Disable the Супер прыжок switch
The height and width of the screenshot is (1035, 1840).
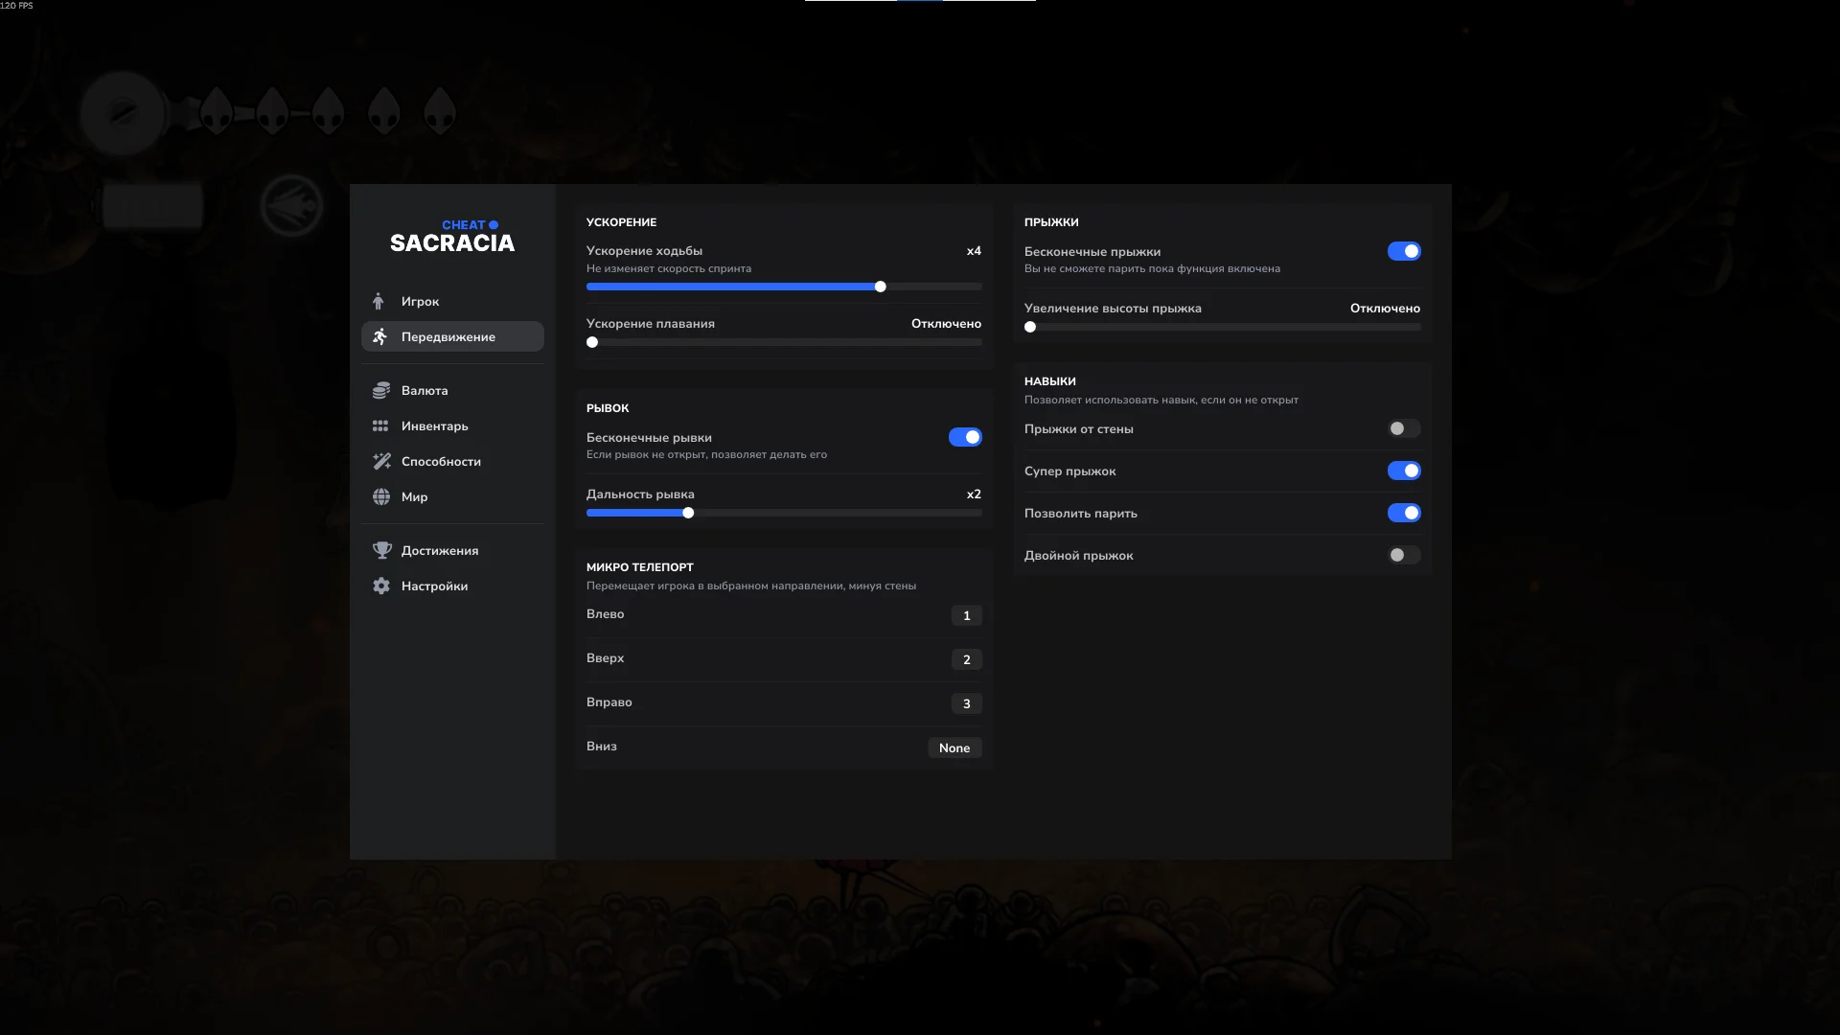point(1403,471)
